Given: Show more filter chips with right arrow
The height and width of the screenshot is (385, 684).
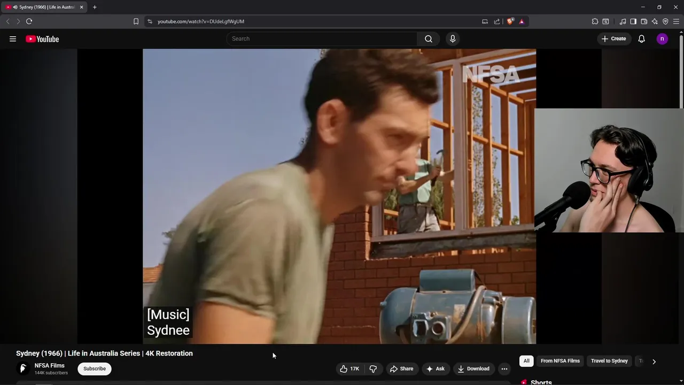Looking at the screenshot, I should pos(654,361).
